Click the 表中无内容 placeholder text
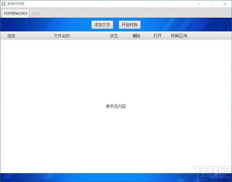Image resolution: width=232 pixels, height=182 pixels. 116,106
